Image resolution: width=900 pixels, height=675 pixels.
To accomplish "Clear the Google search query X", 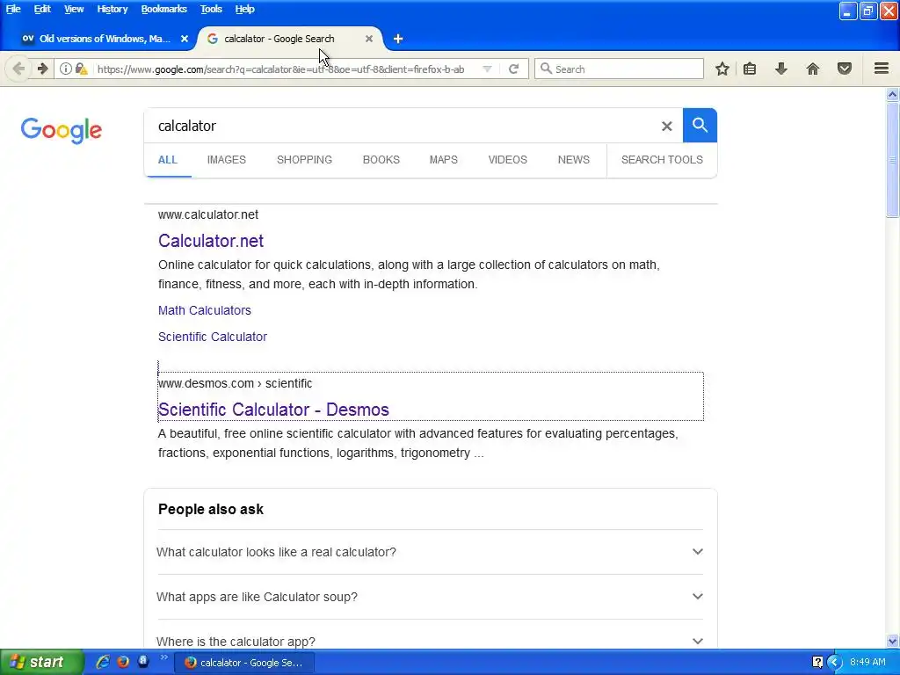I will click(x=666, y=126).
